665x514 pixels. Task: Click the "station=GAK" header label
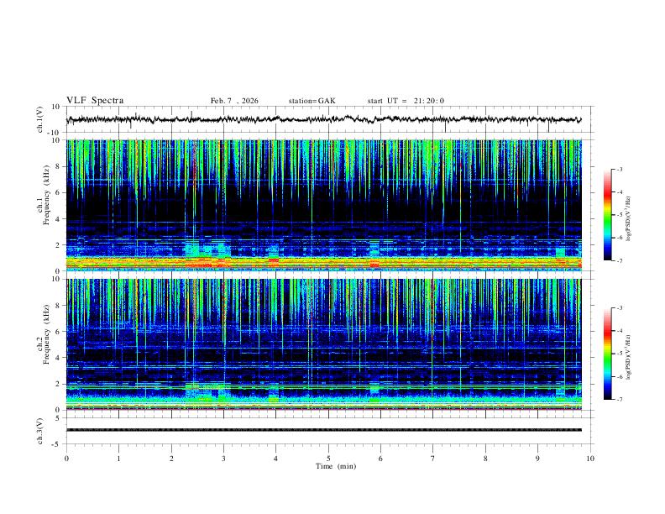coord(312,101)
